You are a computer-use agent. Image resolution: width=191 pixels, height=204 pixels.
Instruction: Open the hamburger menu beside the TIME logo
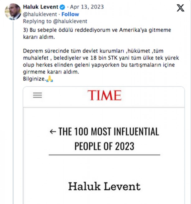[37, 95]
